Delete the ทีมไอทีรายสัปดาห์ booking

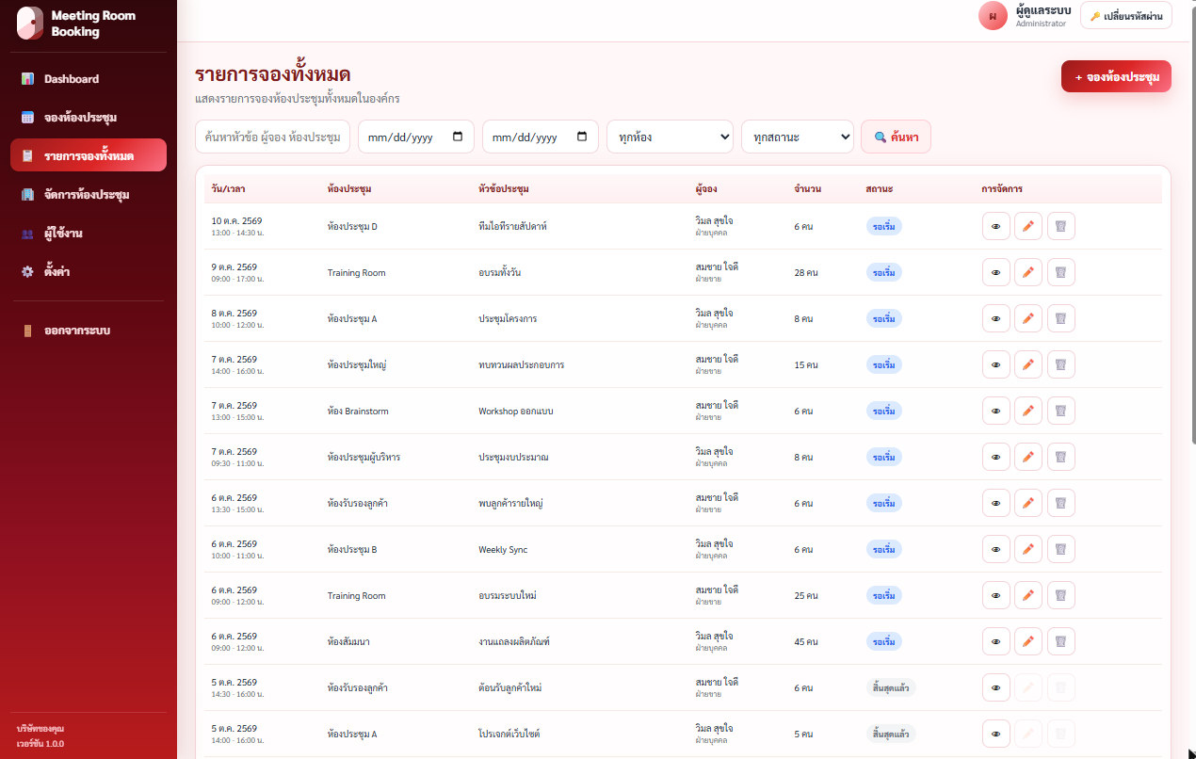[1061, 226]
